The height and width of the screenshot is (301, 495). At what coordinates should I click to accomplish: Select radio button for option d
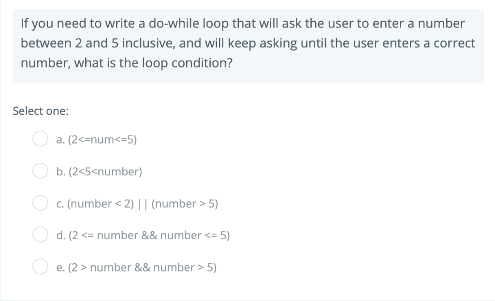click(41, 235)
